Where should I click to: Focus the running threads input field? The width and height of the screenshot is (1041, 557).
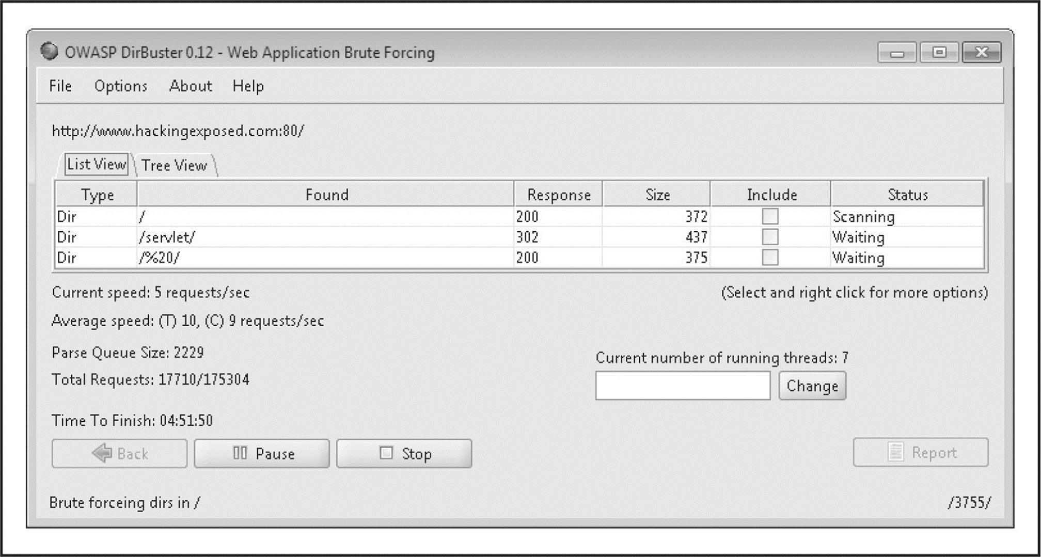683,386
